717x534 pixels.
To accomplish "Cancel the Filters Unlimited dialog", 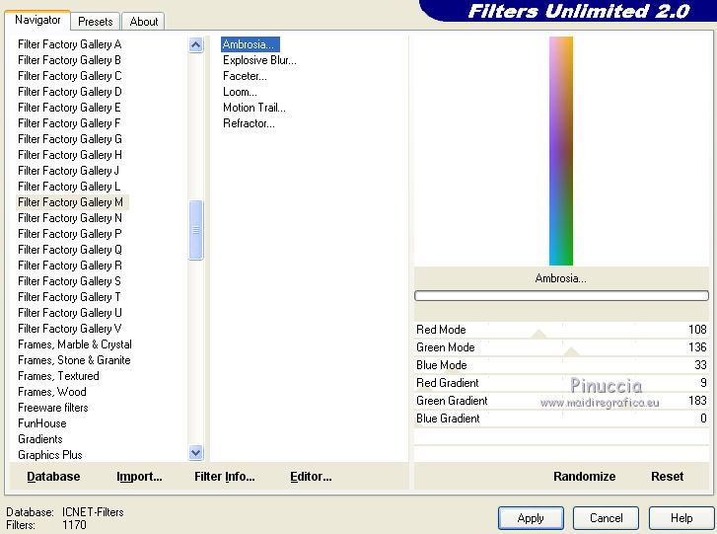I will coord(606,518).
